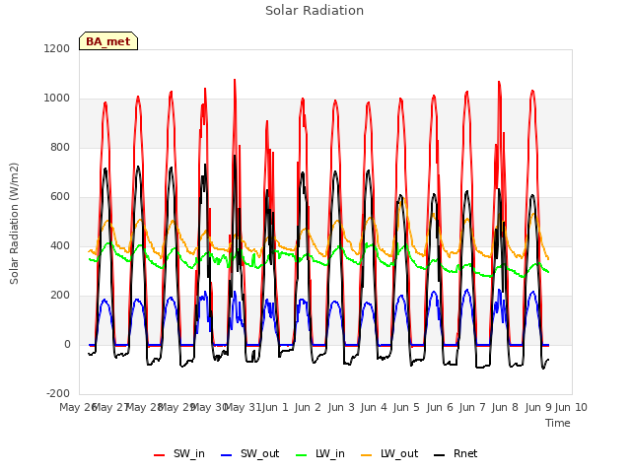Click the black Rnet legend color line
This screenshot has width=631, height=473.
pyautogui.click(x=440, y=455)
